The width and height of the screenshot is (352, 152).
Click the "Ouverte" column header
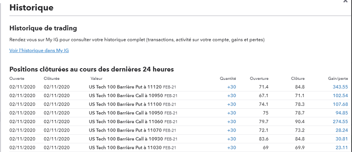(x=17, y=79)
